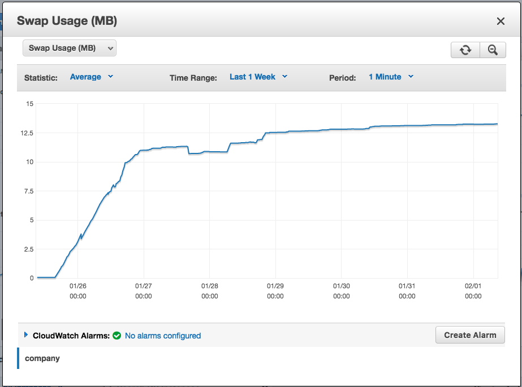
Task: Click the 01/29 date on x-axis
Action: click(275, 287)
